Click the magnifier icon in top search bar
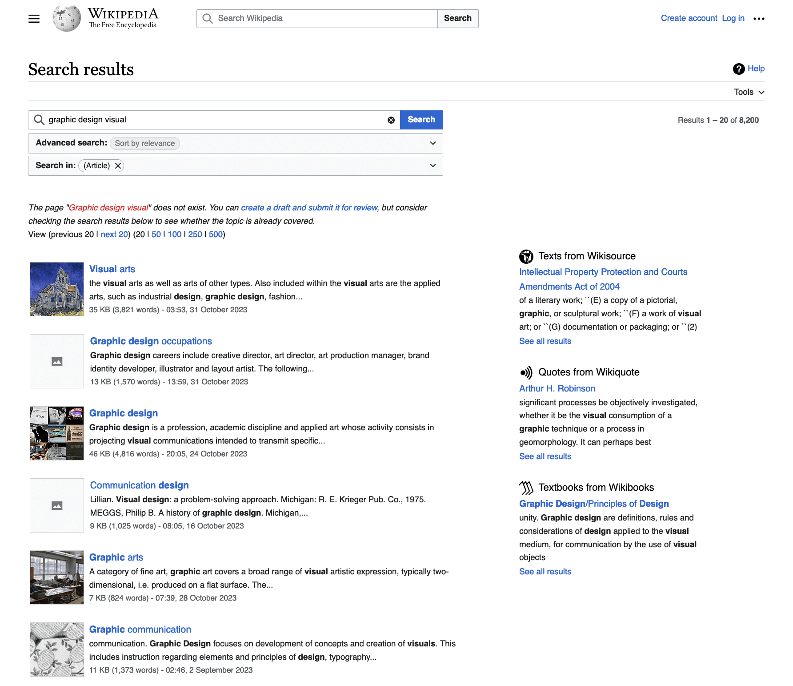Image resolution: width=793 pixels, height=686 pixels. (207, 18)
